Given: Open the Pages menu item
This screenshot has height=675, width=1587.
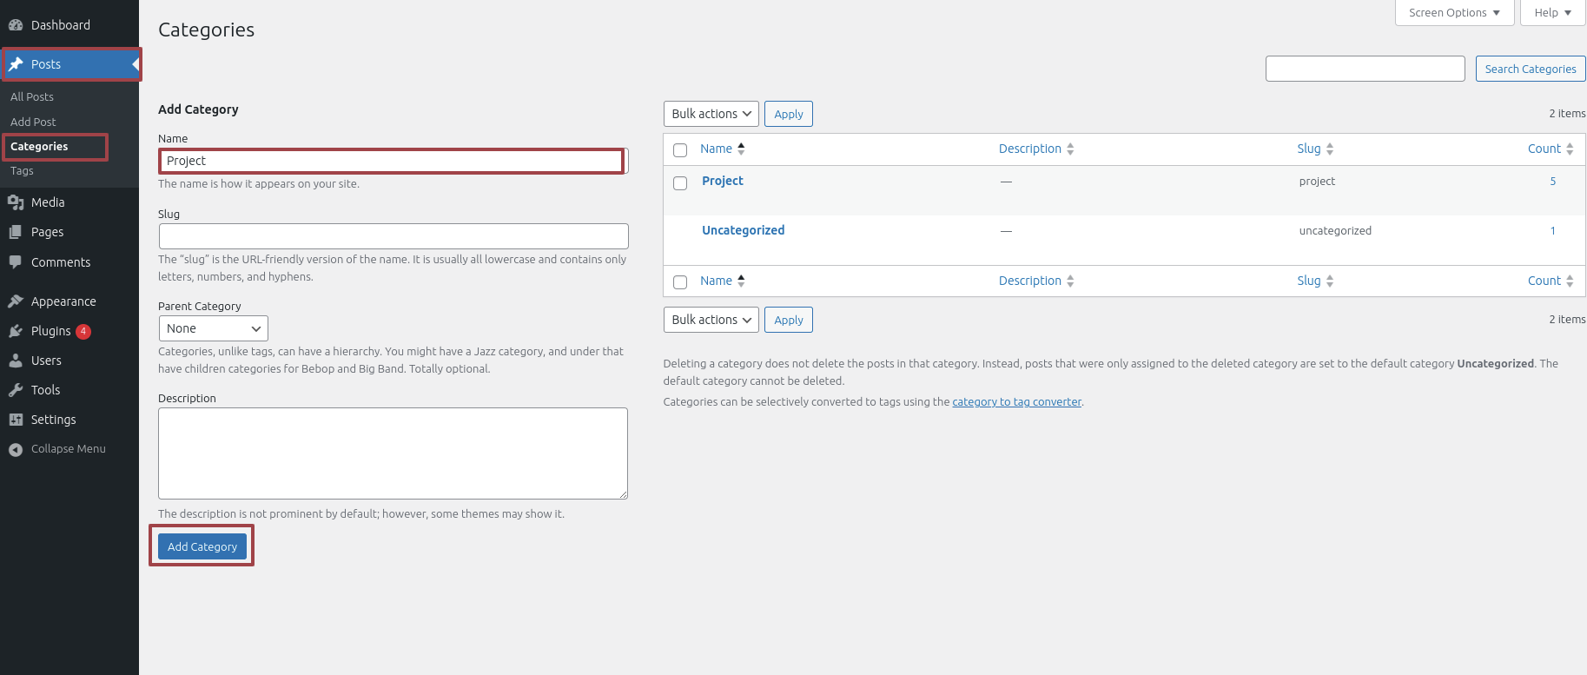Looking at the screenshot, I should click(69, 232).
